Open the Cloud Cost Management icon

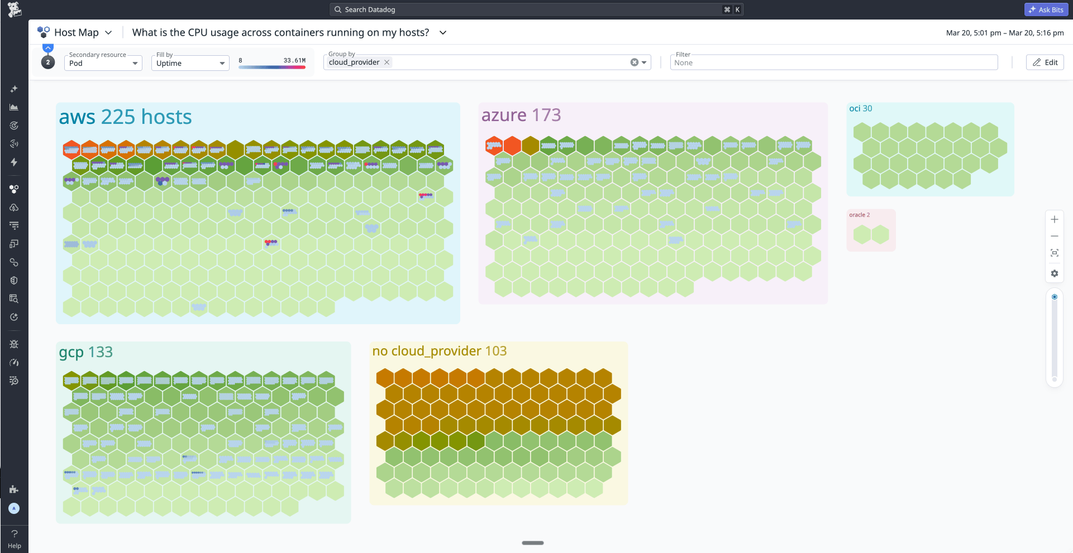(14, 208)
